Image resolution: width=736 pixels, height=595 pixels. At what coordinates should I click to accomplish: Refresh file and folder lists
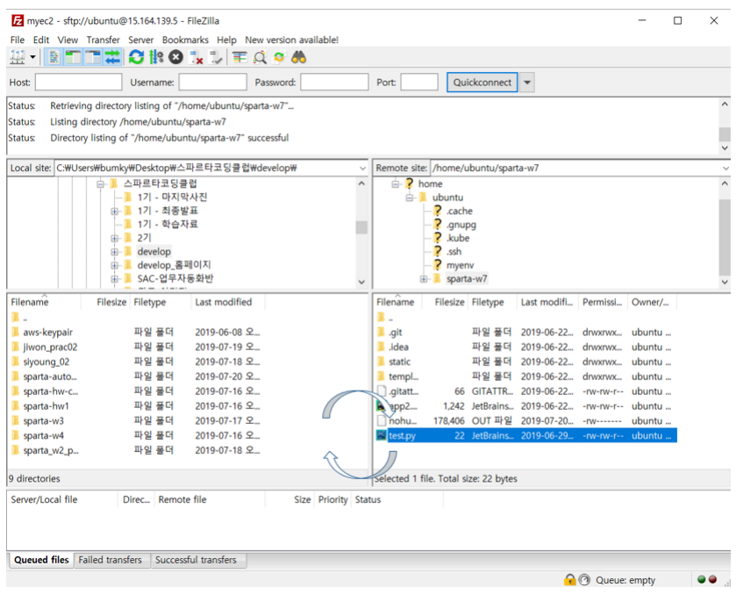coord(136,57)
